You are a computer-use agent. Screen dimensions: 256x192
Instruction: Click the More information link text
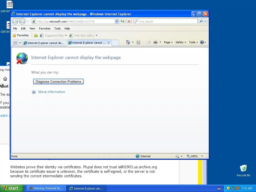(51, 92)
